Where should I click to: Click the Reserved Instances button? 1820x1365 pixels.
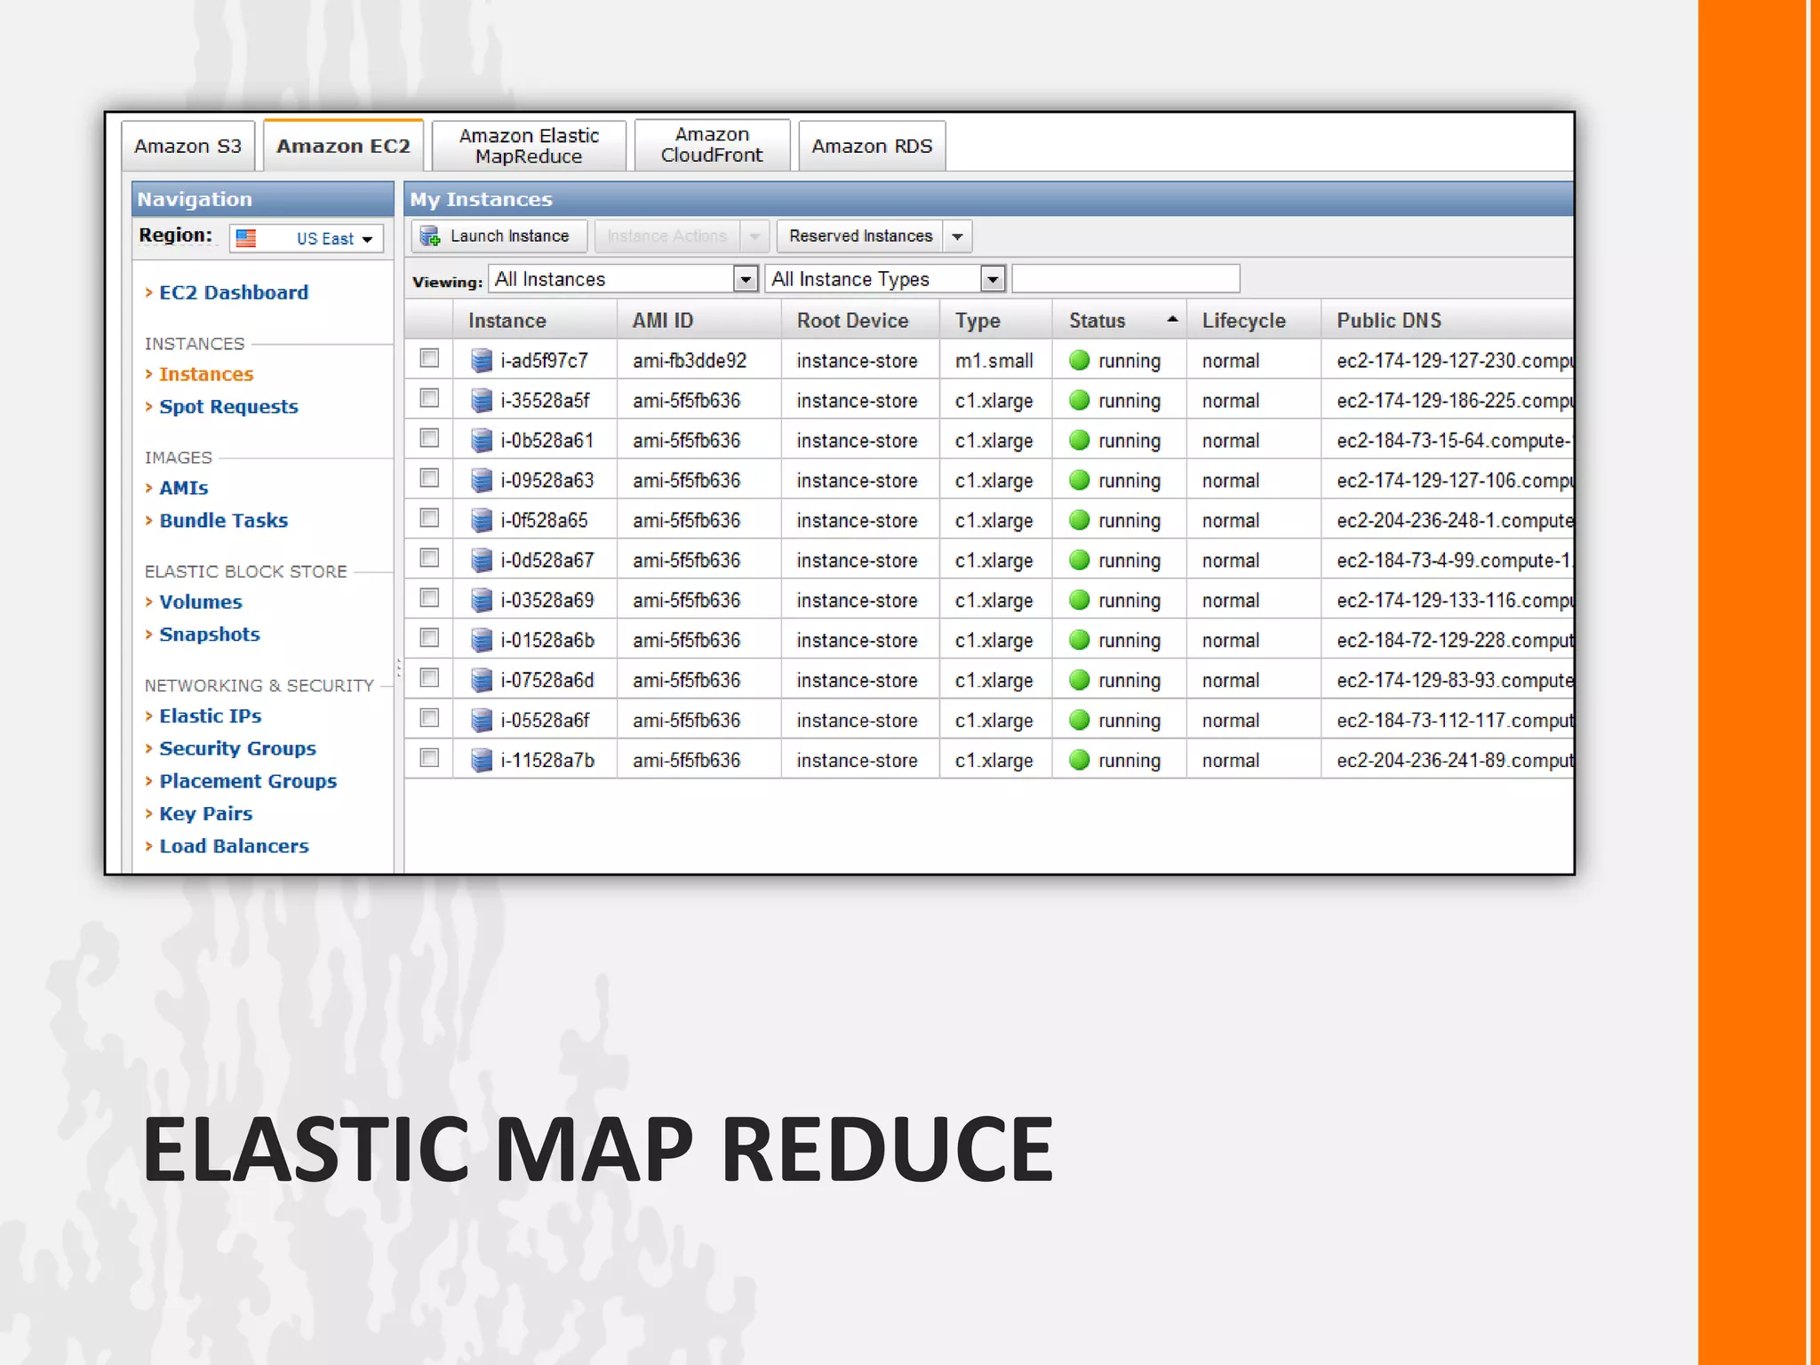(860, 236)
